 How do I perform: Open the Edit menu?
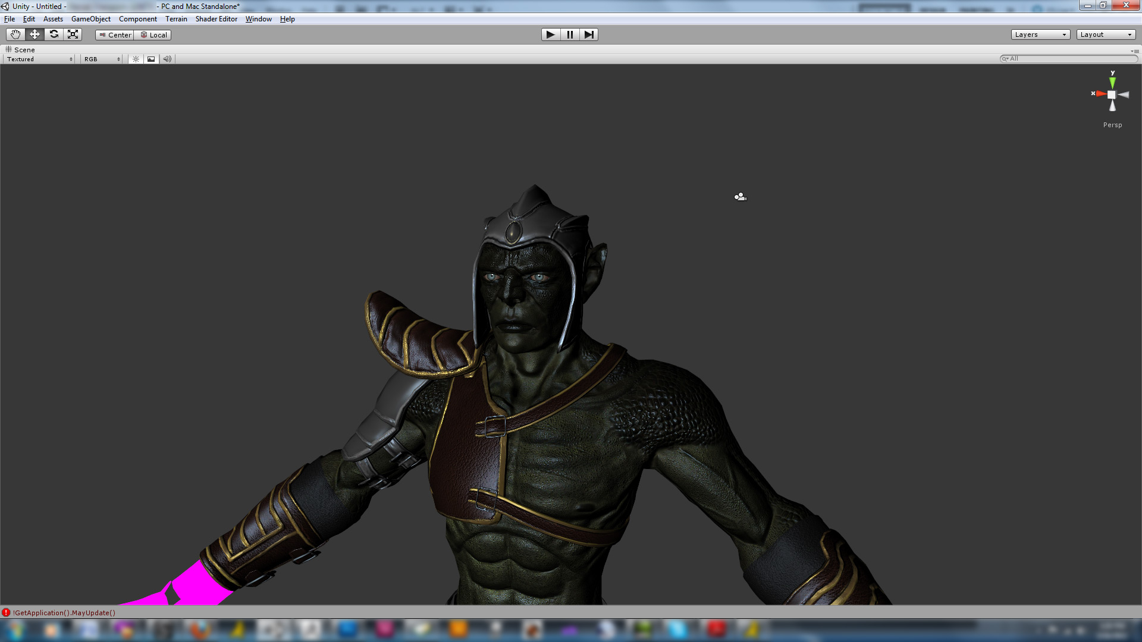pos(29,19)
